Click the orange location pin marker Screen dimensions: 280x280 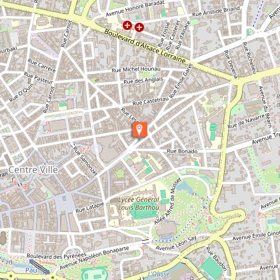click(x=139, y=129)
